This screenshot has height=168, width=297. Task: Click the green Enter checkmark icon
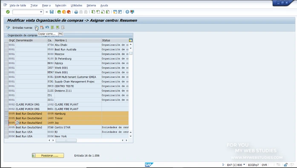(8, 12)
